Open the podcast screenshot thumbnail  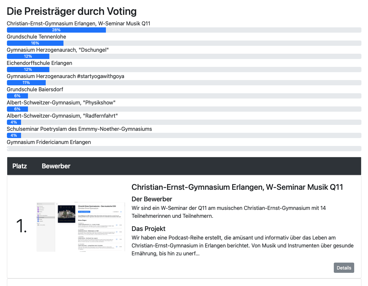tap(81, 227)
